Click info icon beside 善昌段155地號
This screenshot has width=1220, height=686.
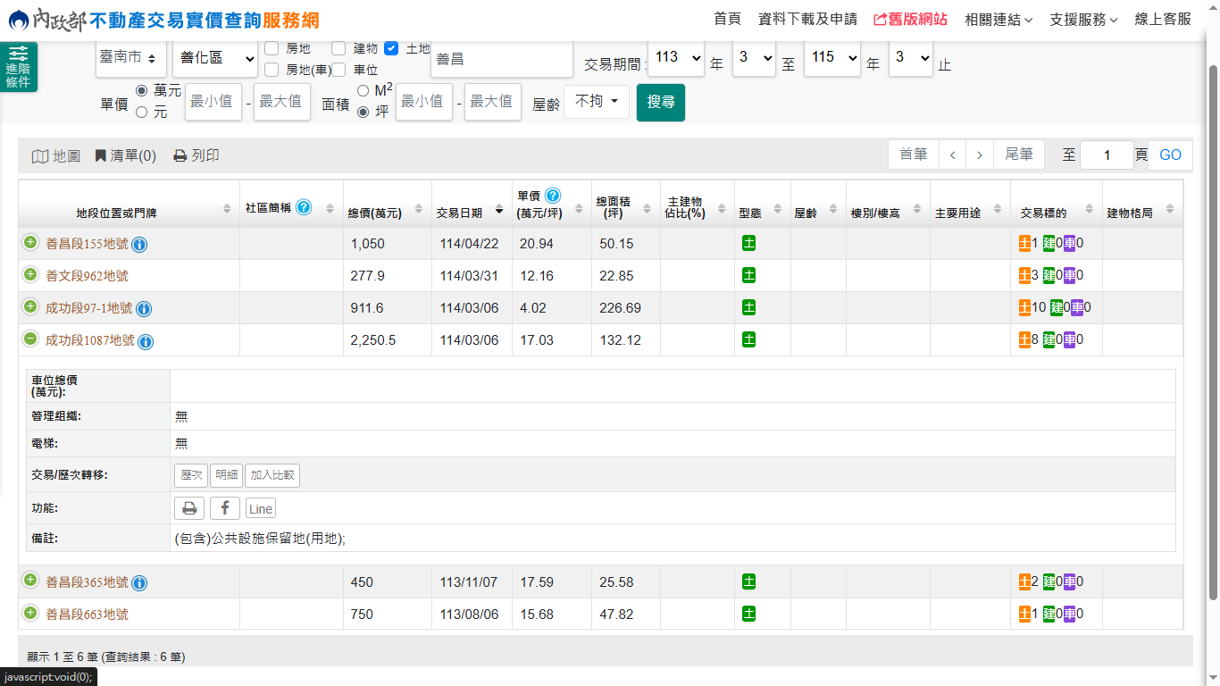(140, 245)
